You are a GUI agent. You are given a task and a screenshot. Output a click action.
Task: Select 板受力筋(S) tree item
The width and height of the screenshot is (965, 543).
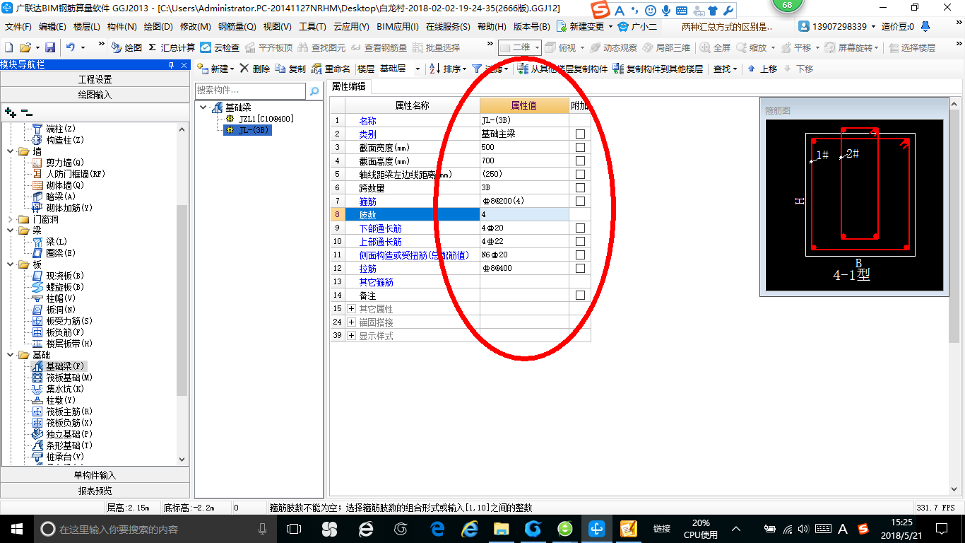pyautogui.click(x=69, y=321)
